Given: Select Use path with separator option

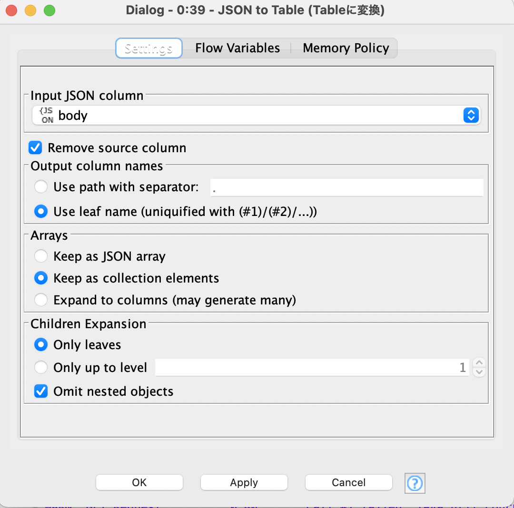Looking at the screenshot, I should (x=41, y=186).
